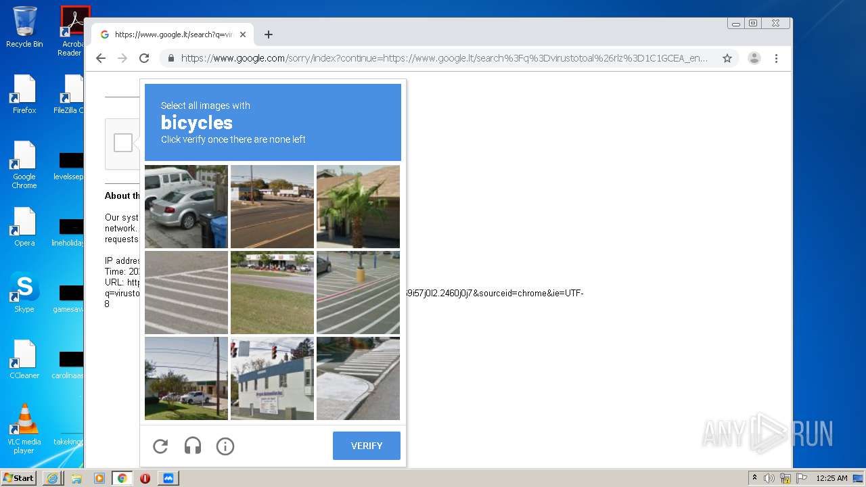Open the Chrome profile avatar menu
Viewport: 866px width, 487px height.
[x=754, y=58]
